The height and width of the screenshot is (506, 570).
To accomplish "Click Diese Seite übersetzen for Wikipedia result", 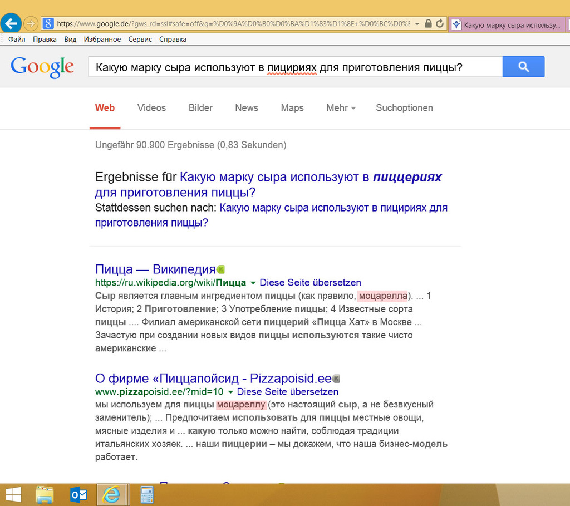I will click(311, 283).
